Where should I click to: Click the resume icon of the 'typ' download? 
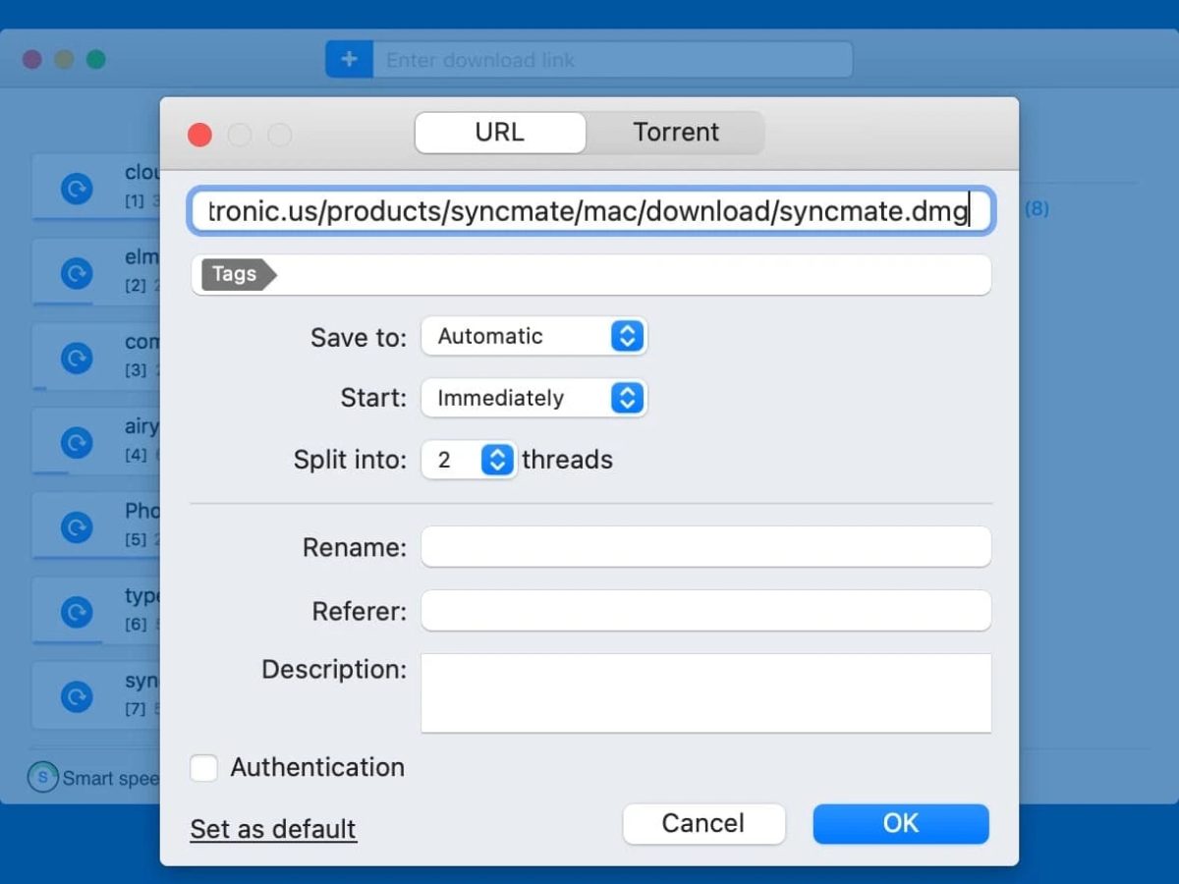[77, 612]
